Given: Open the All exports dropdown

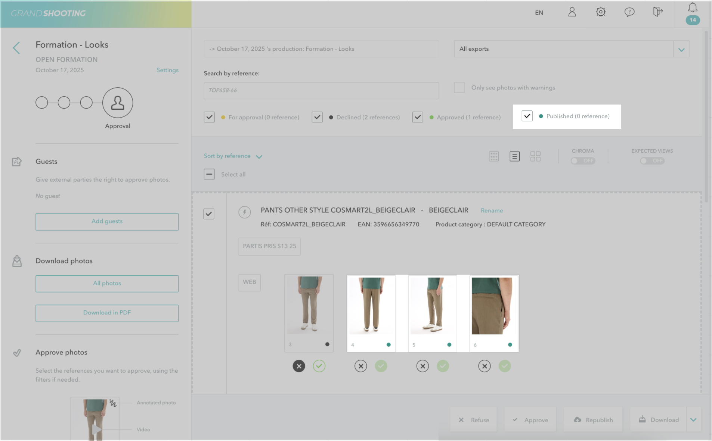Looking at the screenshot, I should [x=572, y=49].
